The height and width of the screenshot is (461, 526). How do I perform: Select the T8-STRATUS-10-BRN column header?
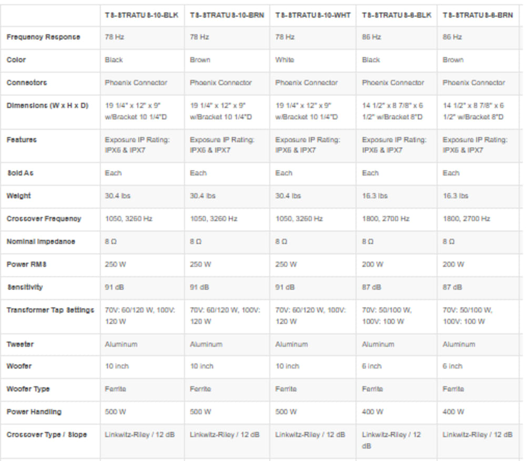pos(227,15)
